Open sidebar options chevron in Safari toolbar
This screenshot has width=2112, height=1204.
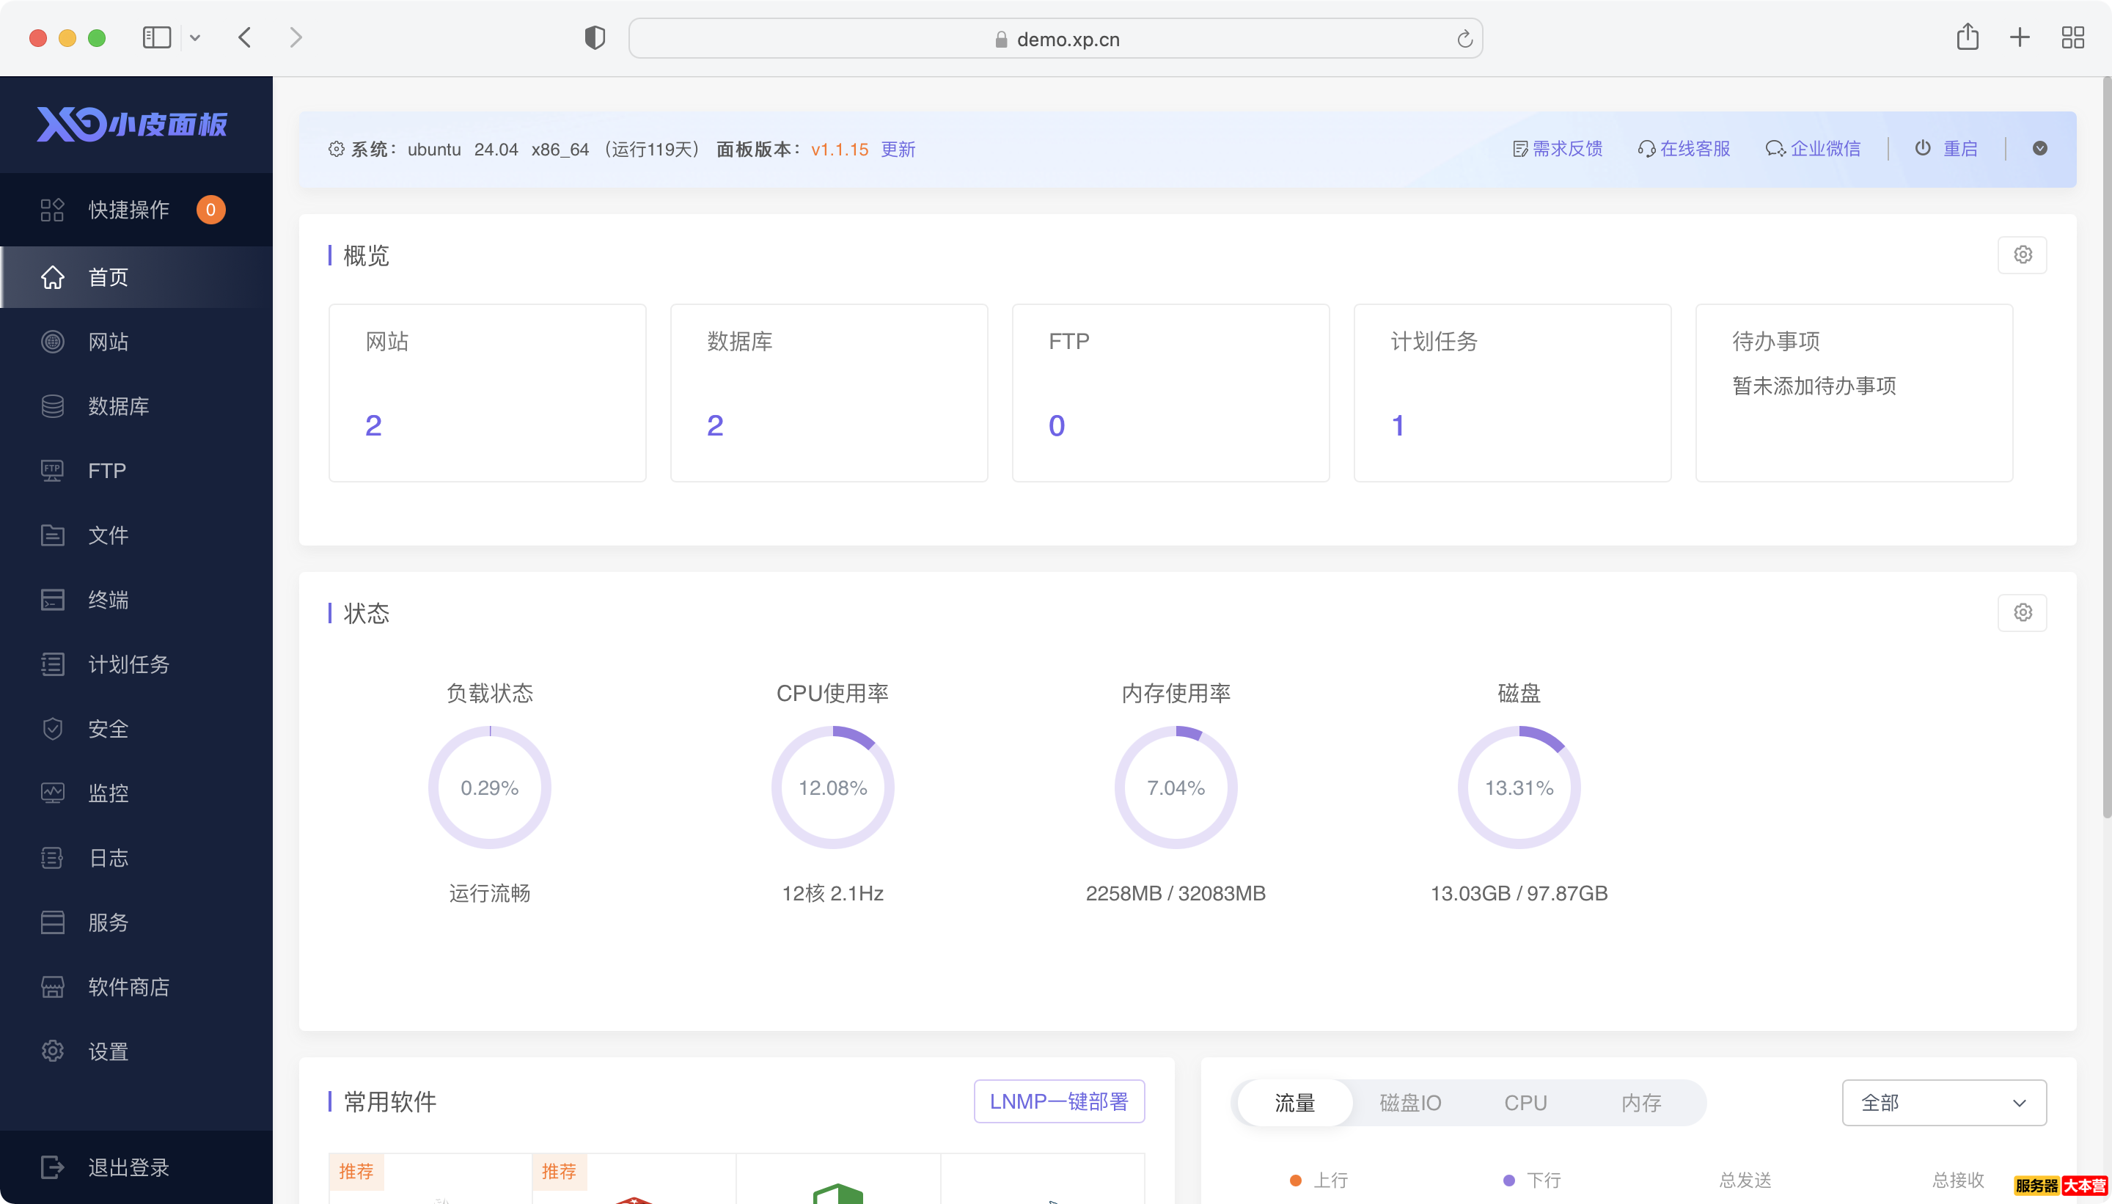point(195,38)
